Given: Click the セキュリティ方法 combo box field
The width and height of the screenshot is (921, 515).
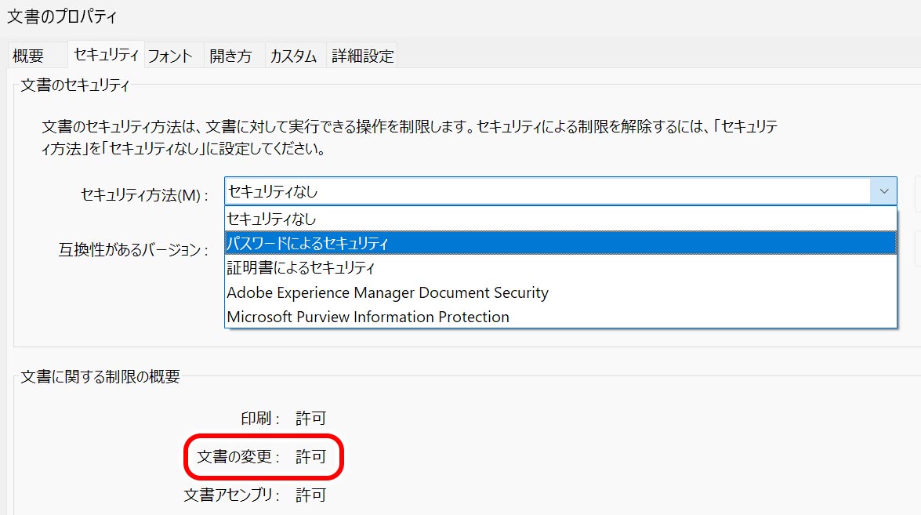Looking at the screenshot, I should pos(470,190).
